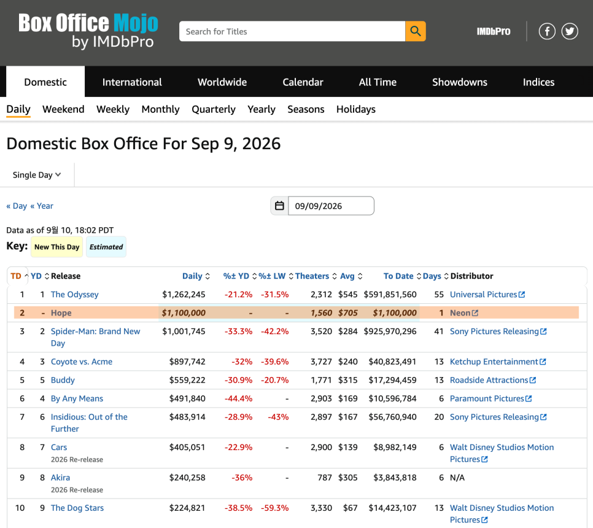593x528 pixels.
Task: Click sort arrows on the Days column
Action: [x=446, y=276]
